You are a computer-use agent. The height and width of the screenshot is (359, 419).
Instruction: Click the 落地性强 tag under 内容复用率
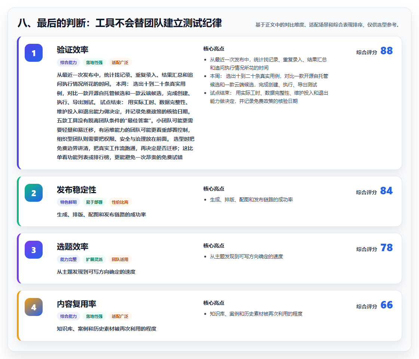coord(94,316)
